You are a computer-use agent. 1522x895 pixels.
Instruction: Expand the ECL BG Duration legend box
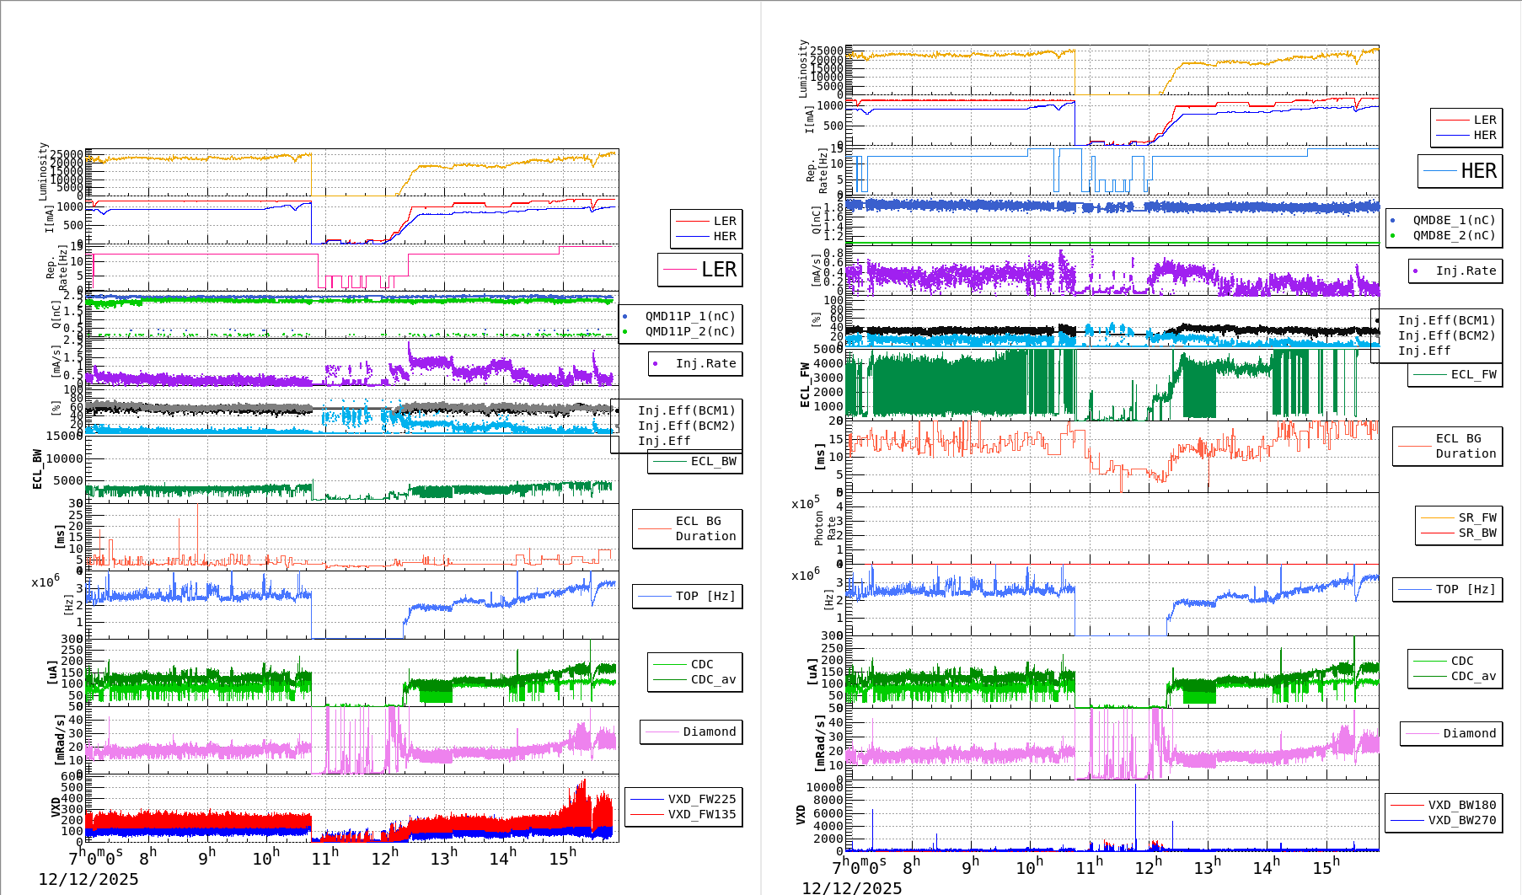click(688, 528)
